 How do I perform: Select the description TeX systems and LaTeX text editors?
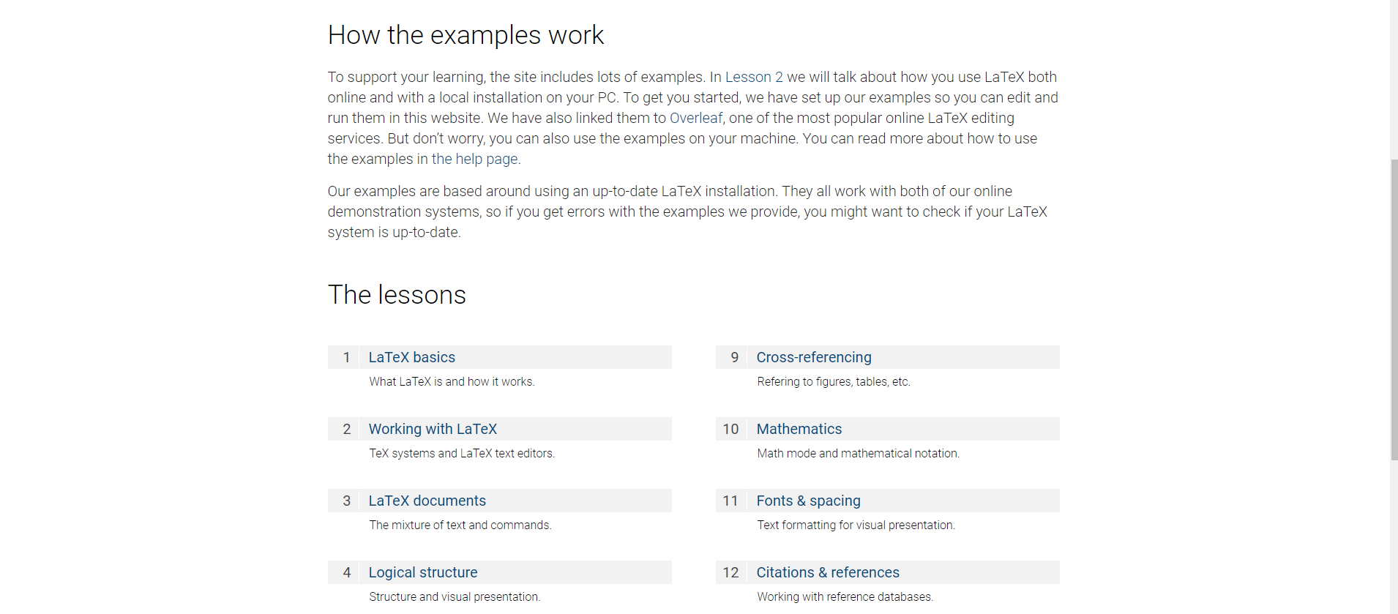(x=462, y=453)
